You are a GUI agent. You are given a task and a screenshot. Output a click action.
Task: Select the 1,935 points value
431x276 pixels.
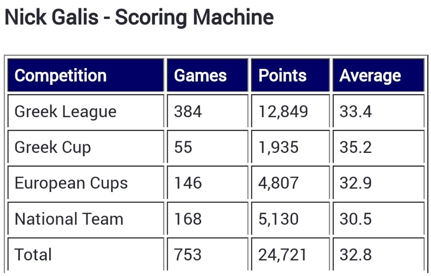pos(278,147)
